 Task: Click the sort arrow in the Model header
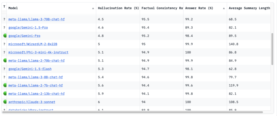point(93,8)
